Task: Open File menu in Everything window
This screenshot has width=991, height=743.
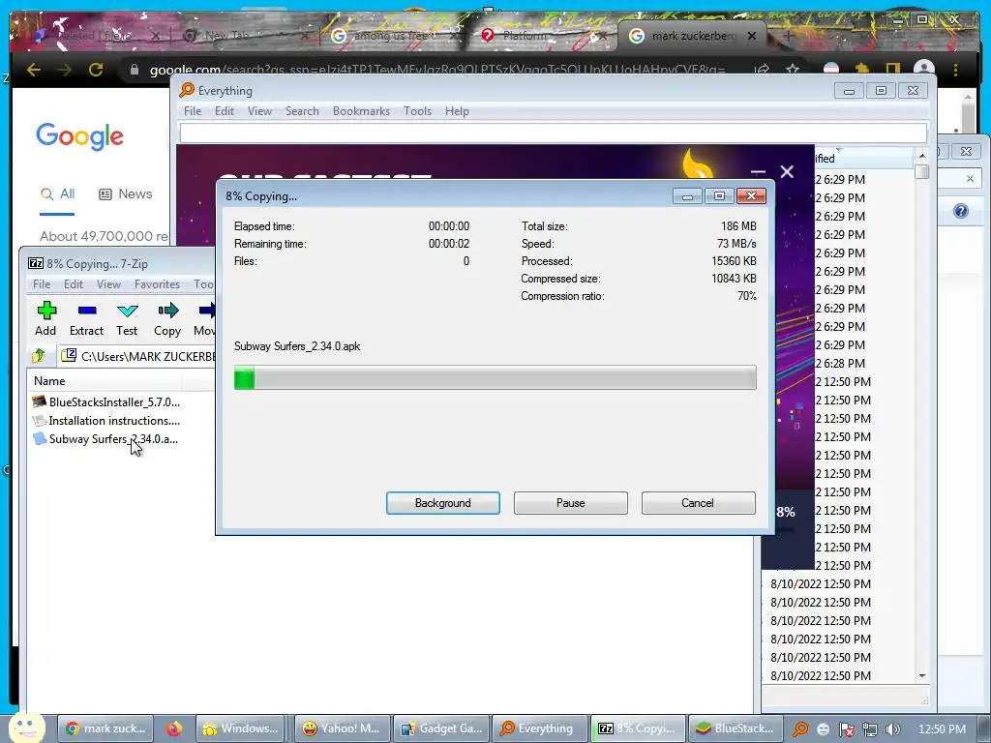Action: tap(193, 111)
